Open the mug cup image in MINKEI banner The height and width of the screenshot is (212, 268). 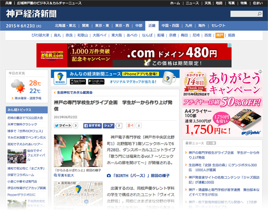(x=169, y=78)
